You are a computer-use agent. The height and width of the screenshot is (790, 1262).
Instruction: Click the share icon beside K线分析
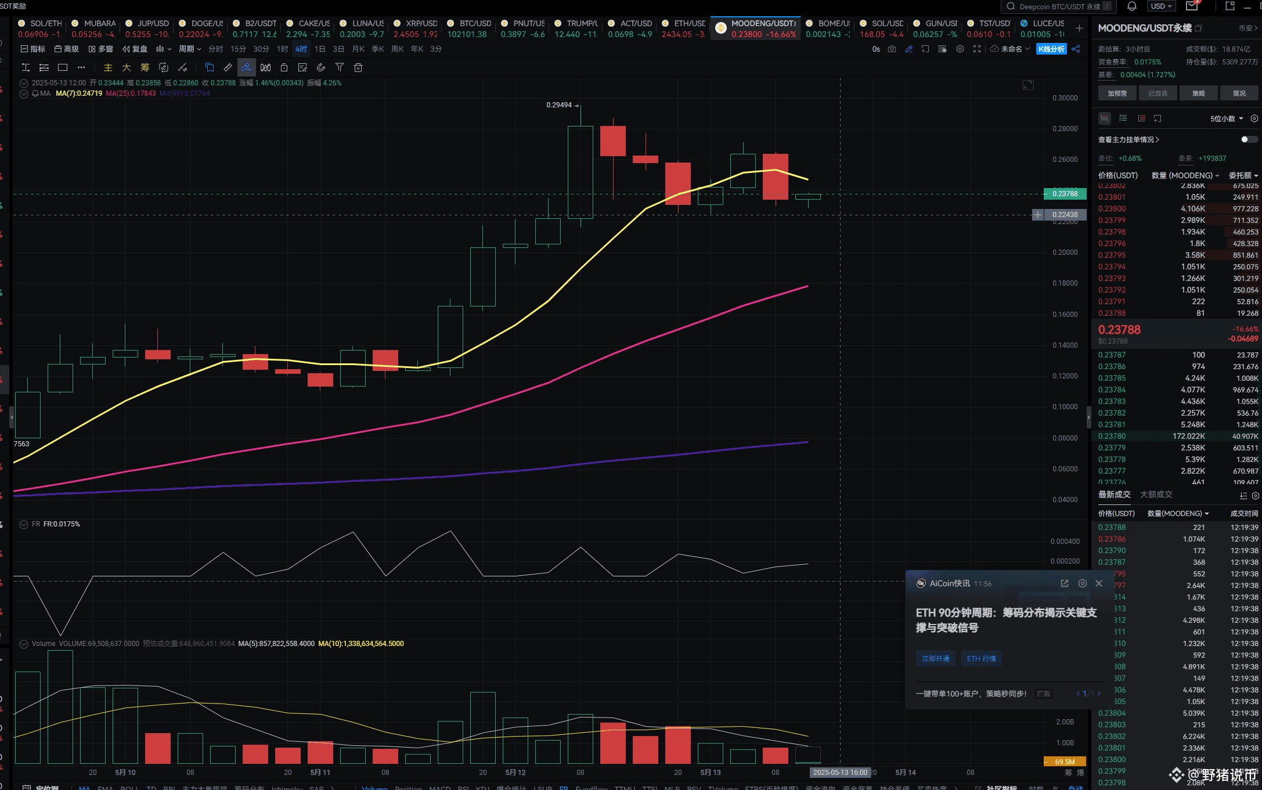pos(1076,49)
